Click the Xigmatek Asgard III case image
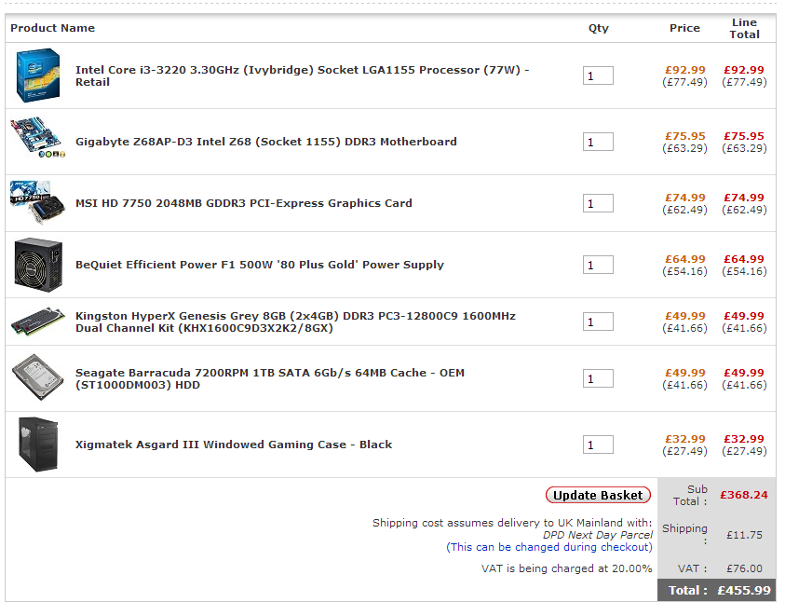 [38, 445]
